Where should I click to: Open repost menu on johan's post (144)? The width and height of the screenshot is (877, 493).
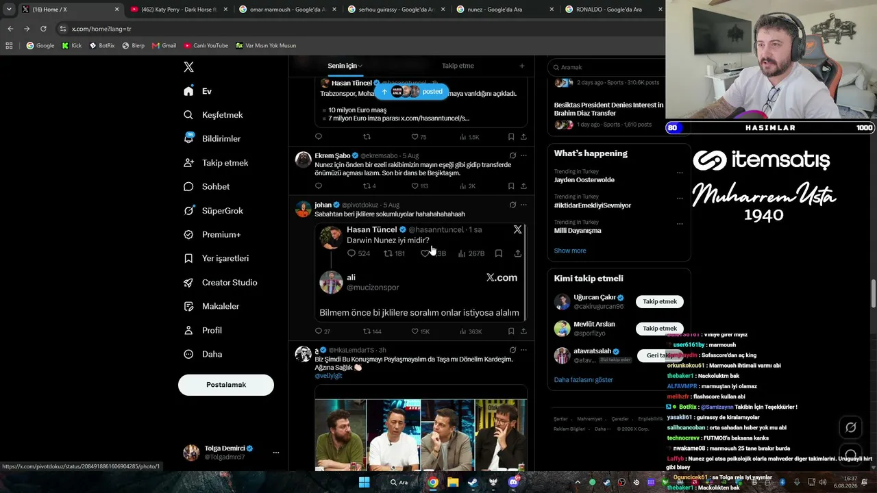tap(372, 331)
